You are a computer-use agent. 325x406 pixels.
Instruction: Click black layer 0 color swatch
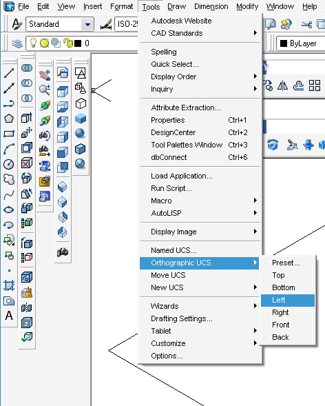(78, 43)
